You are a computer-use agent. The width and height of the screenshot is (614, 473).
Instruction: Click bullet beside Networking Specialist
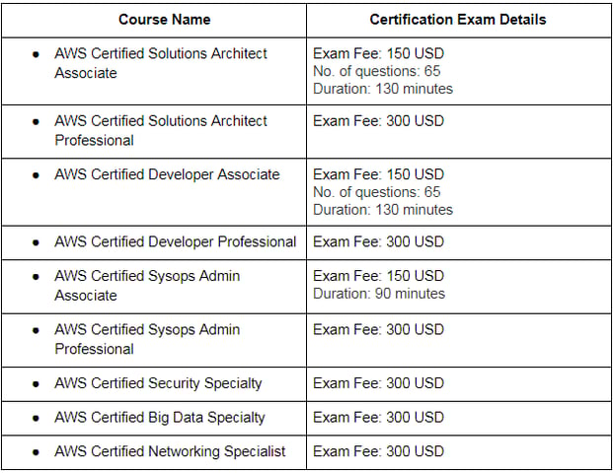coord(36,452)
